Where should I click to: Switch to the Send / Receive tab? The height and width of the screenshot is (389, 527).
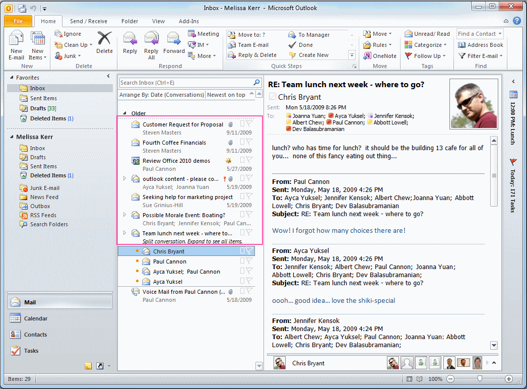point(88,21)
